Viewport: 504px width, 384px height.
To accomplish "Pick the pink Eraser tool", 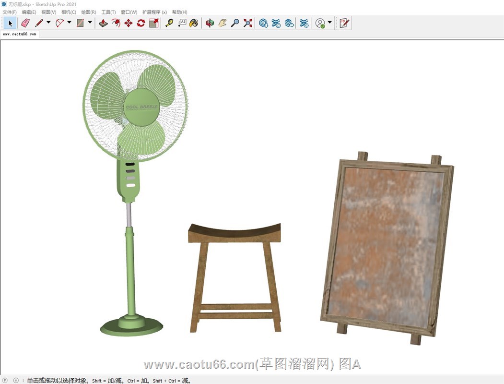I will click(x=25, y=23).
